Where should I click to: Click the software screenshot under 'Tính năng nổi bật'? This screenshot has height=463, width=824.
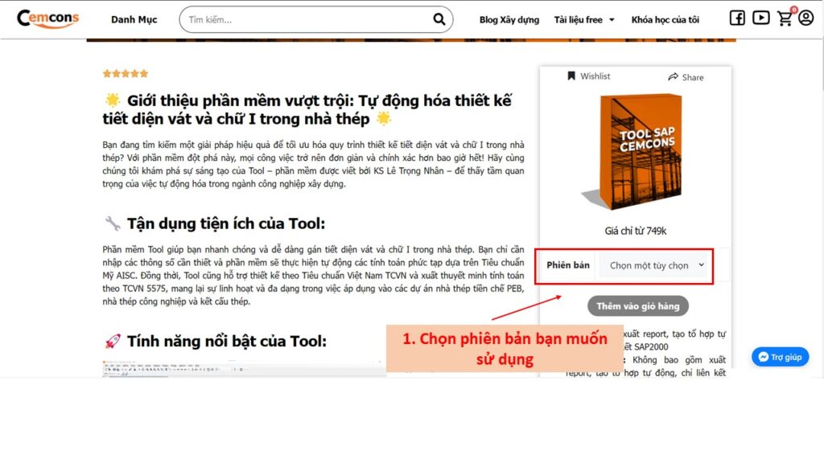coord(241,369)
